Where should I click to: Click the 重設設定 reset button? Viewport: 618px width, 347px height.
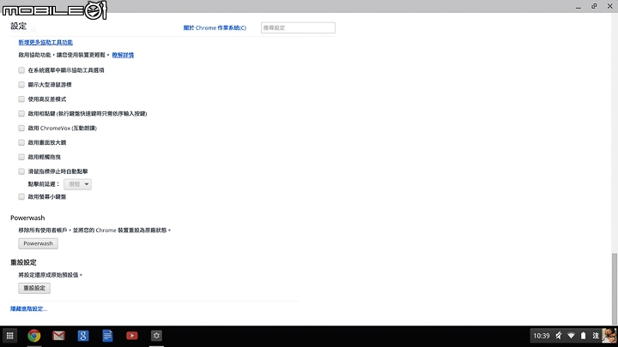click(x=34, y=288)
